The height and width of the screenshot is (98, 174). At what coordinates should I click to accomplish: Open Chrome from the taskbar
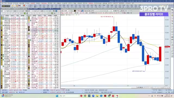pos(85,96)
